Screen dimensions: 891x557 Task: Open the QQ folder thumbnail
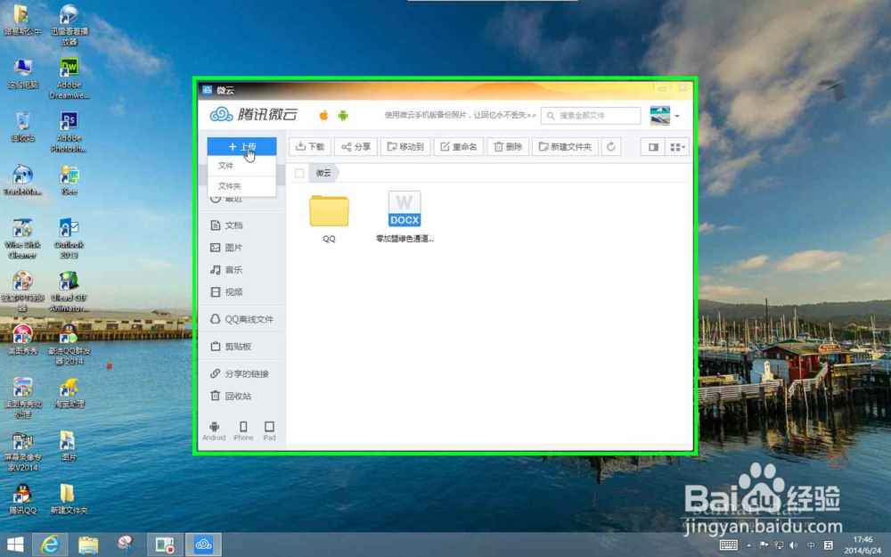[x=329, y=212]
